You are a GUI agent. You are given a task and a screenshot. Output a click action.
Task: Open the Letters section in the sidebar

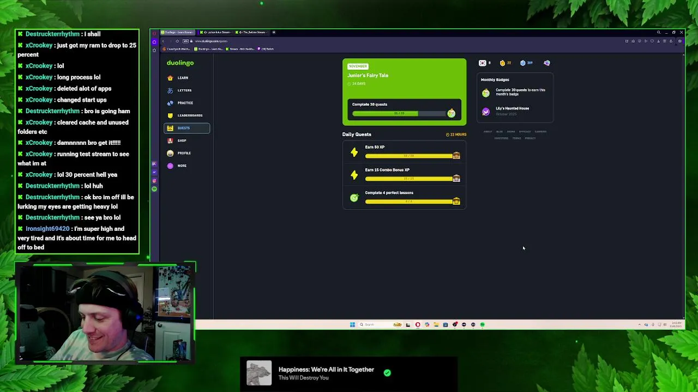point(186,90)
